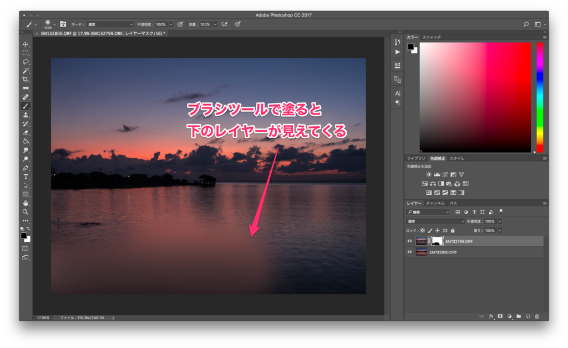Add a Brightness/Contrast adjustment (sun icon)

[429, 174]
